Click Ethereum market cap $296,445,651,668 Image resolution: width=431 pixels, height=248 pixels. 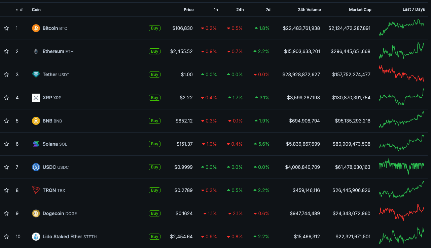click(x=351, y=51)
